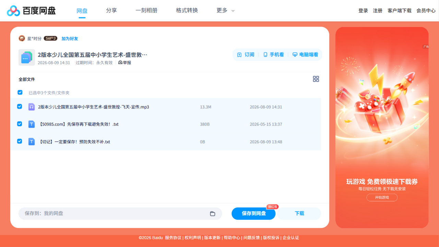Expand the 更多 dropdown menu
The height and width of the screenshot is (247, 439).
(x=226, y=11)
